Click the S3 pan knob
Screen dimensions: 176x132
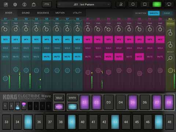coord(26,29)
